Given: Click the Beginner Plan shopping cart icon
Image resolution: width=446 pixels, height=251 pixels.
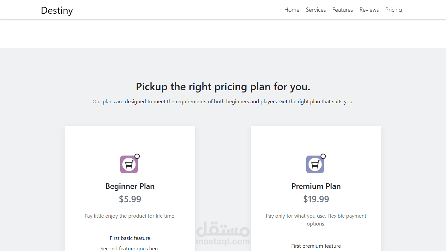Looking at the screenshot, I should [129, 164].
